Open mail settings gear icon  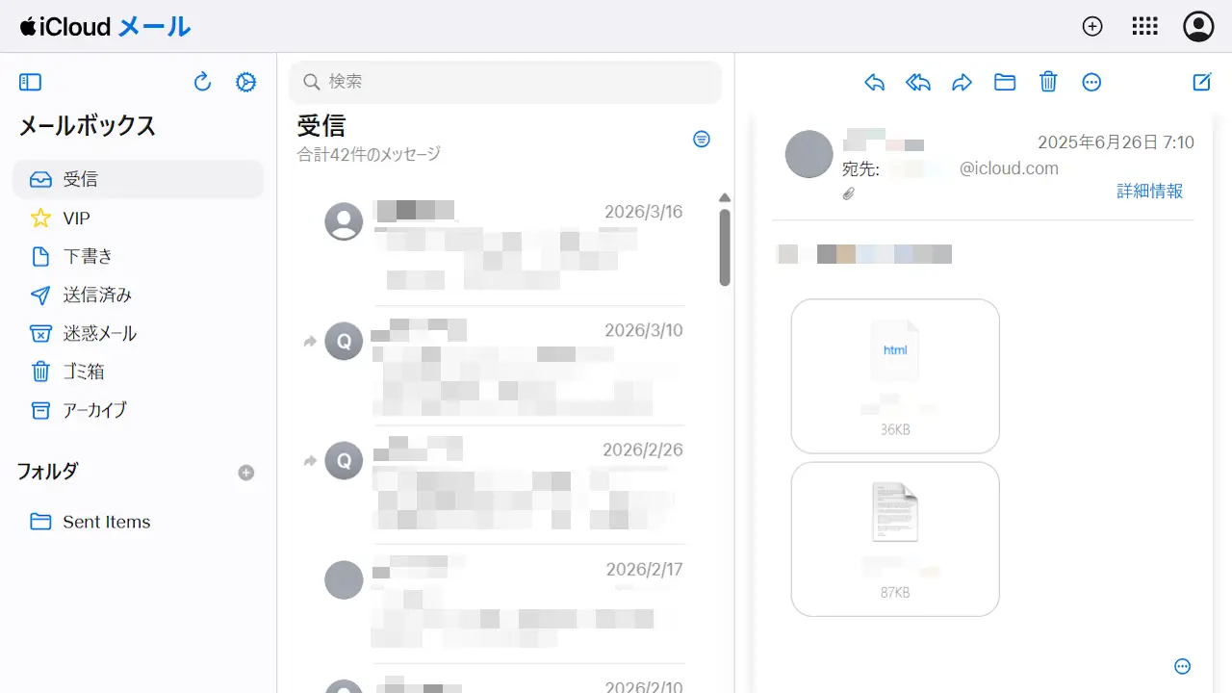click(x=246, y=83)
